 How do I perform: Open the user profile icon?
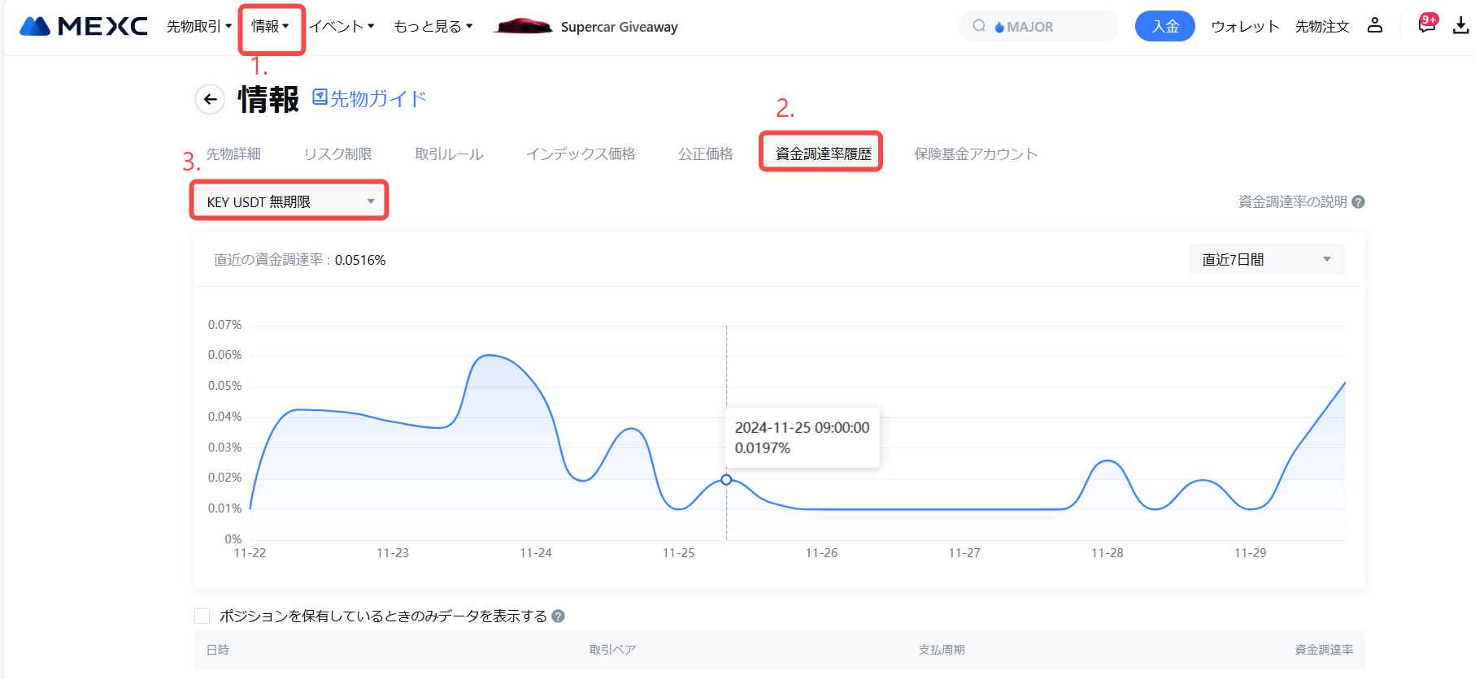[1374, 26]
